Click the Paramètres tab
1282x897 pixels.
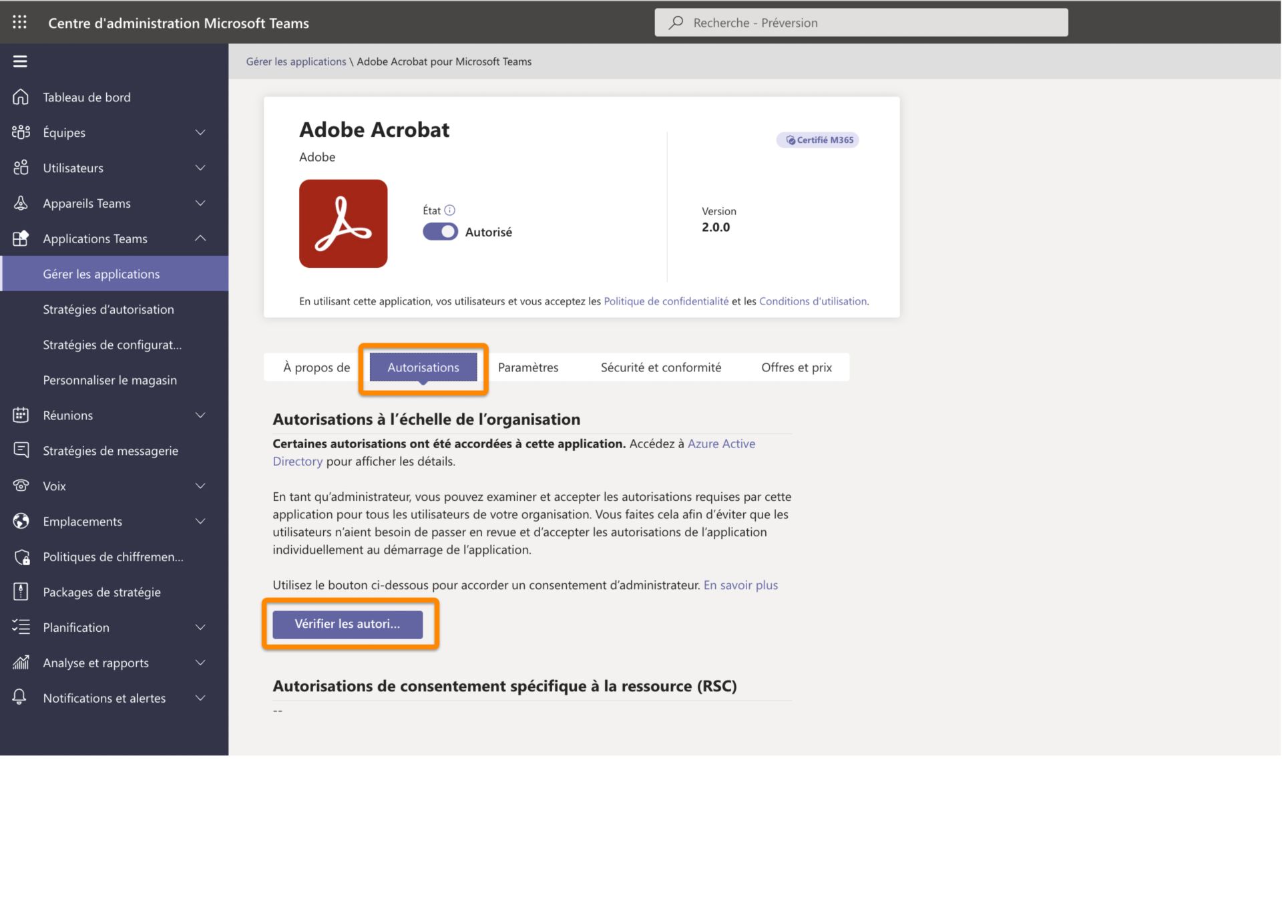tap(528, 366)
